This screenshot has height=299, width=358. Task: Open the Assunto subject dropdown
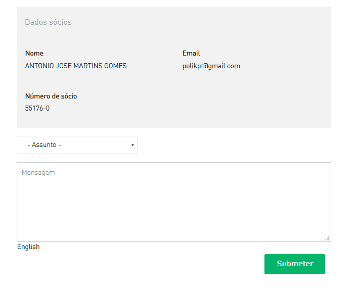coord(77,145)
